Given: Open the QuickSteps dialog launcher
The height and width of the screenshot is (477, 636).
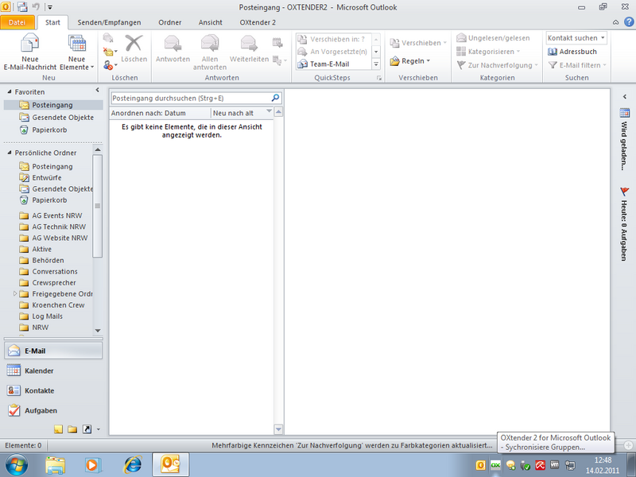Looking at the screenshot, I should coord(379,78).
